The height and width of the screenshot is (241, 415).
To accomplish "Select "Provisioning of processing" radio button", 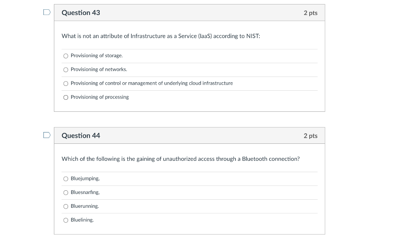I will [66, 97].
